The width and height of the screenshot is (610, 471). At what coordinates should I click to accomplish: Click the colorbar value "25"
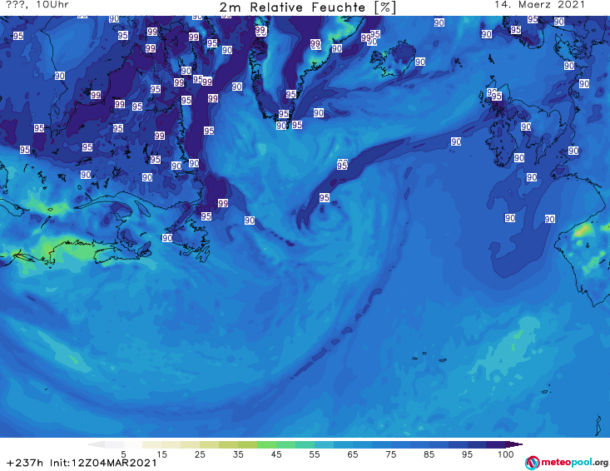[x=200, y=454]
